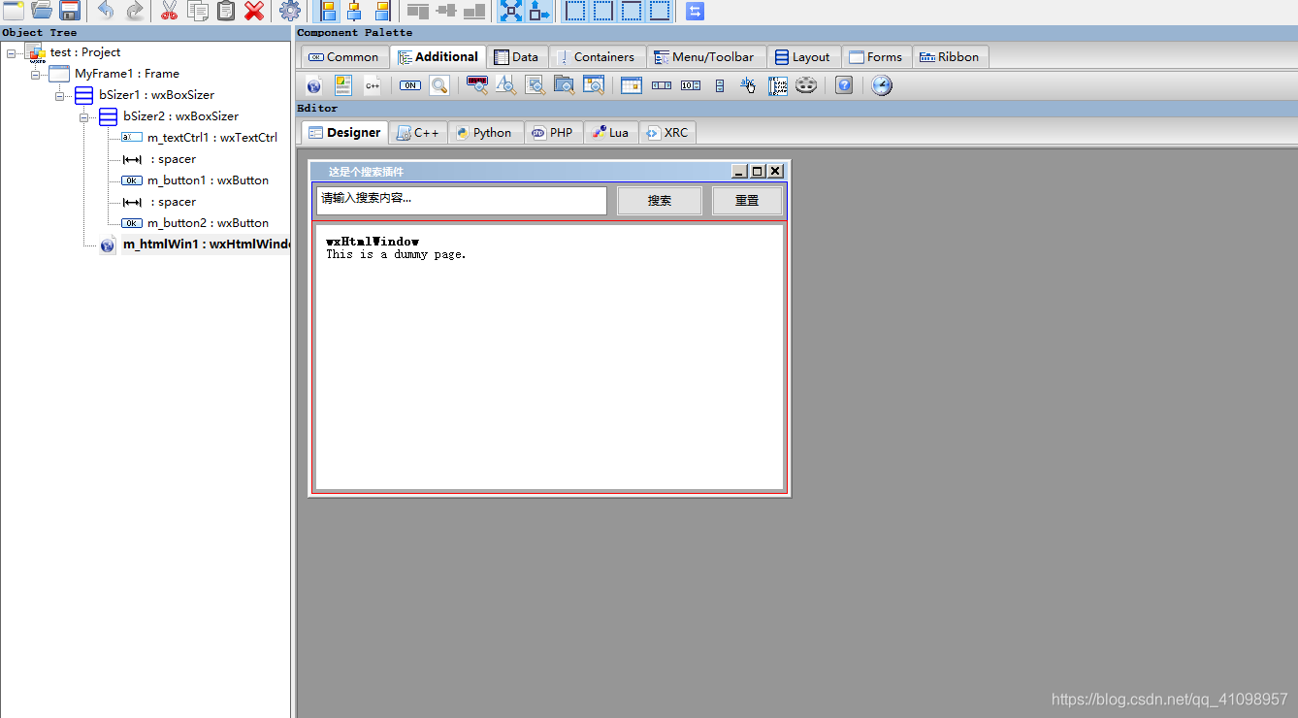The width and height of the screenshot is (1298, 718).
Task: Toggle the Expand sizer property icon
Action: click(511, 12)
